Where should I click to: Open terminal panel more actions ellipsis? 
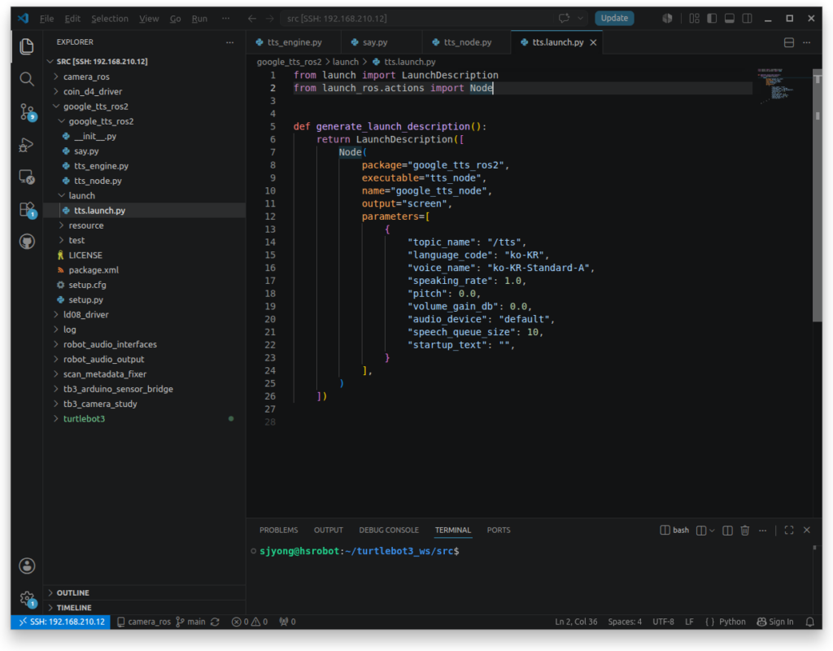tap(763, 531)
